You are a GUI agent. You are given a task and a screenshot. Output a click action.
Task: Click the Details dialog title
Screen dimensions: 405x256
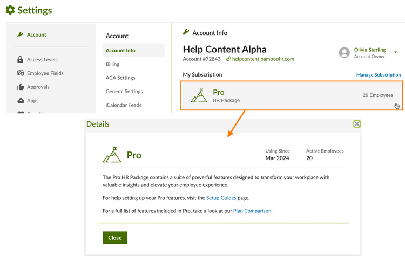tap(98, 124)
